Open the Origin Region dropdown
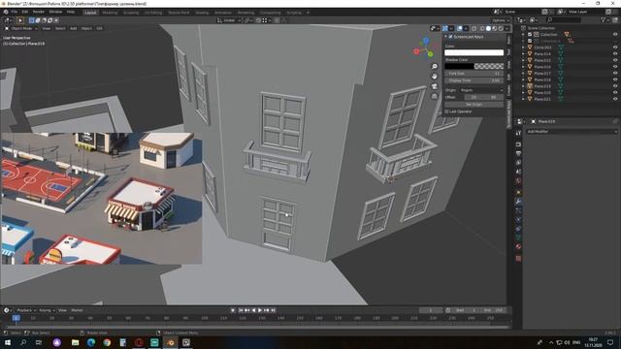621x349 pixels. point(481,90)
